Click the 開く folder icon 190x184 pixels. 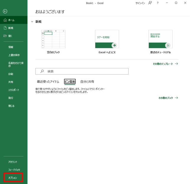click(5, 36)
